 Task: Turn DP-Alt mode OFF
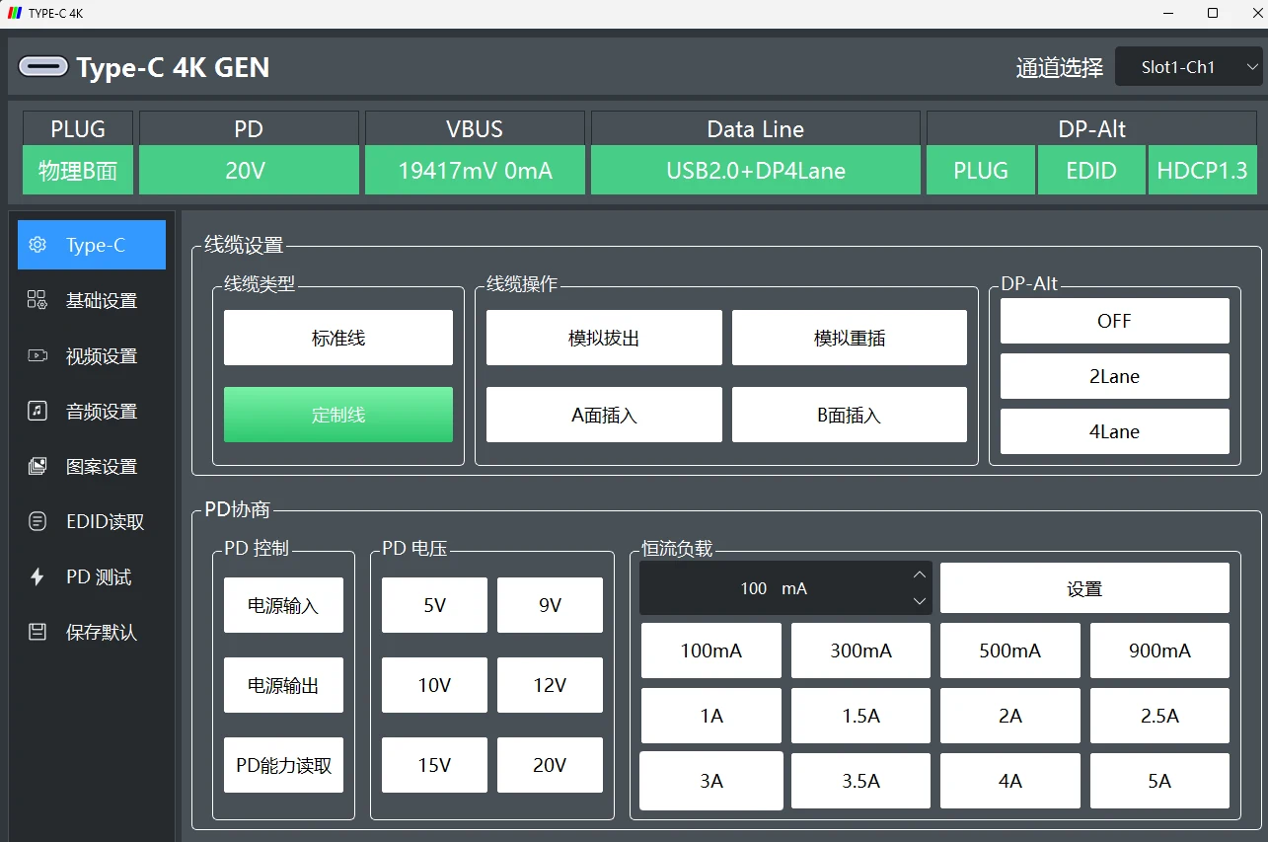coord(1115,321)
